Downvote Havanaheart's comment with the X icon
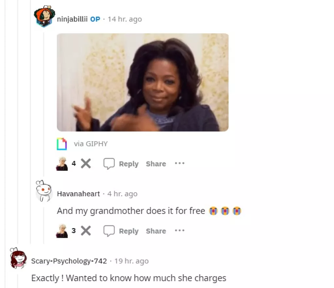The width and height of the screenshot is (334, 288). click(x=86, y=231)
